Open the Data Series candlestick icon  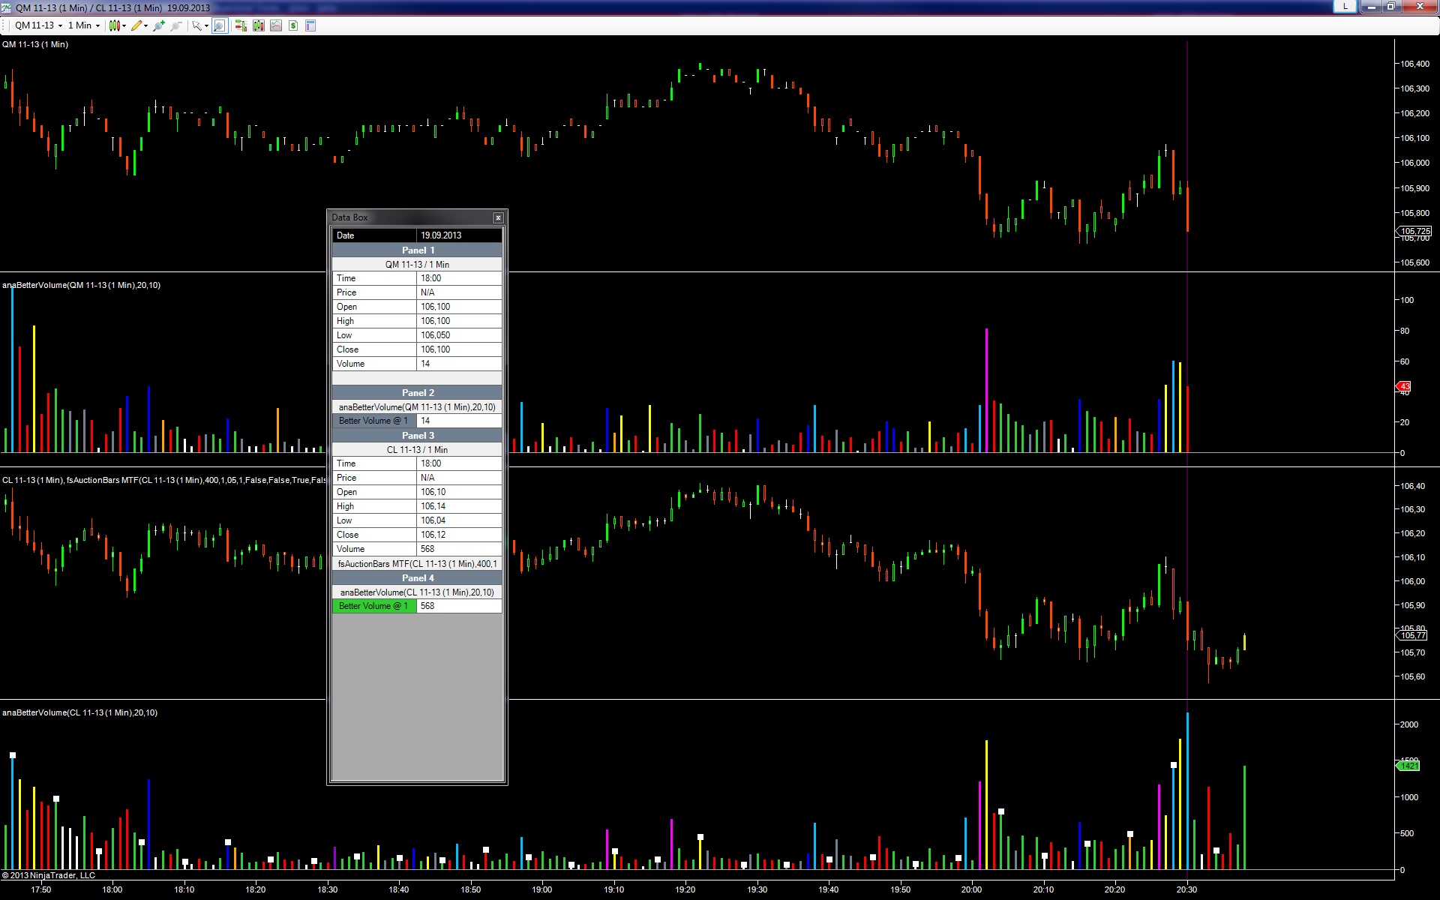[259, 25]
